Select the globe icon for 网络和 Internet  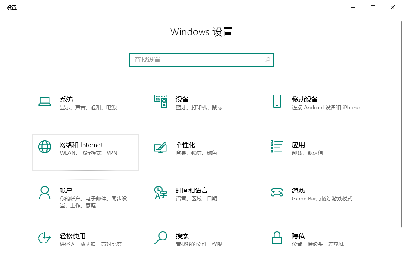click(45, 147)
